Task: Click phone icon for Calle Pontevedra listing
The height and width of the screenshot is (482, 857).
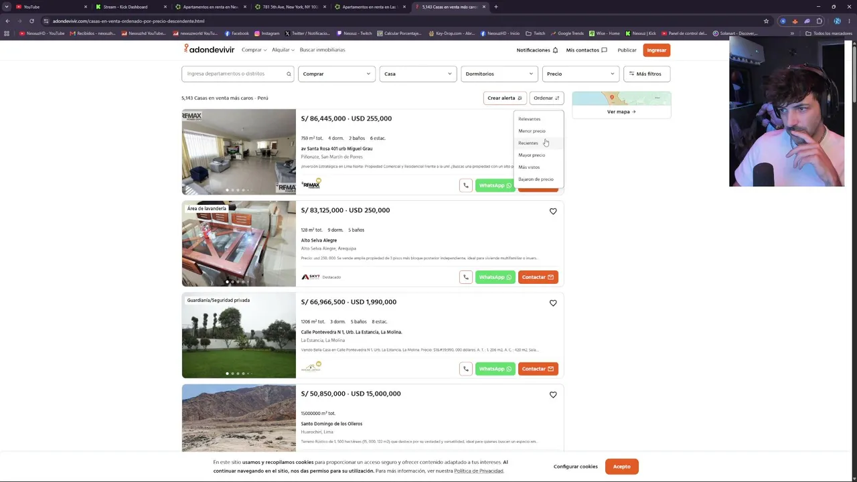Action: 466,369
